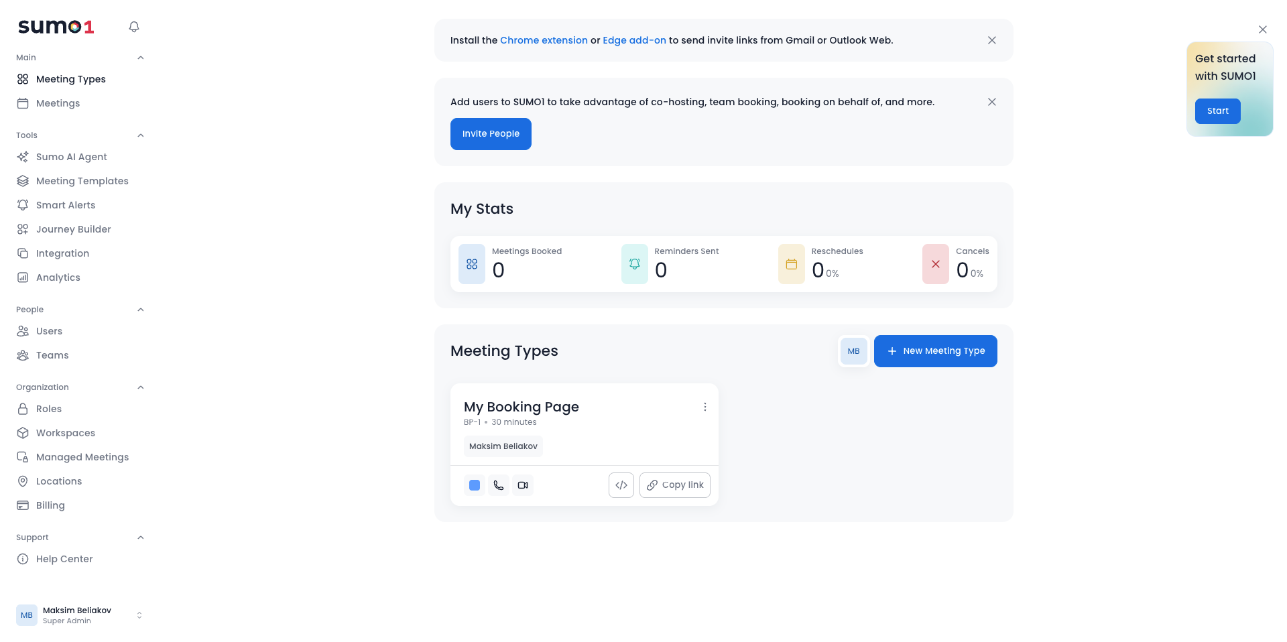Create a New Meeting Type
The image size is (1287, 642).
(x=935, y=351)
